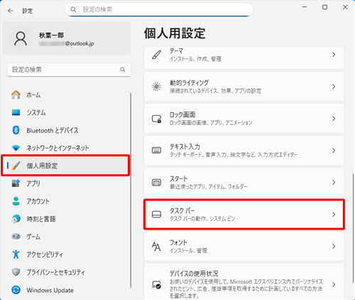Open タスク バー via its chevron

[x=334, y=215]
